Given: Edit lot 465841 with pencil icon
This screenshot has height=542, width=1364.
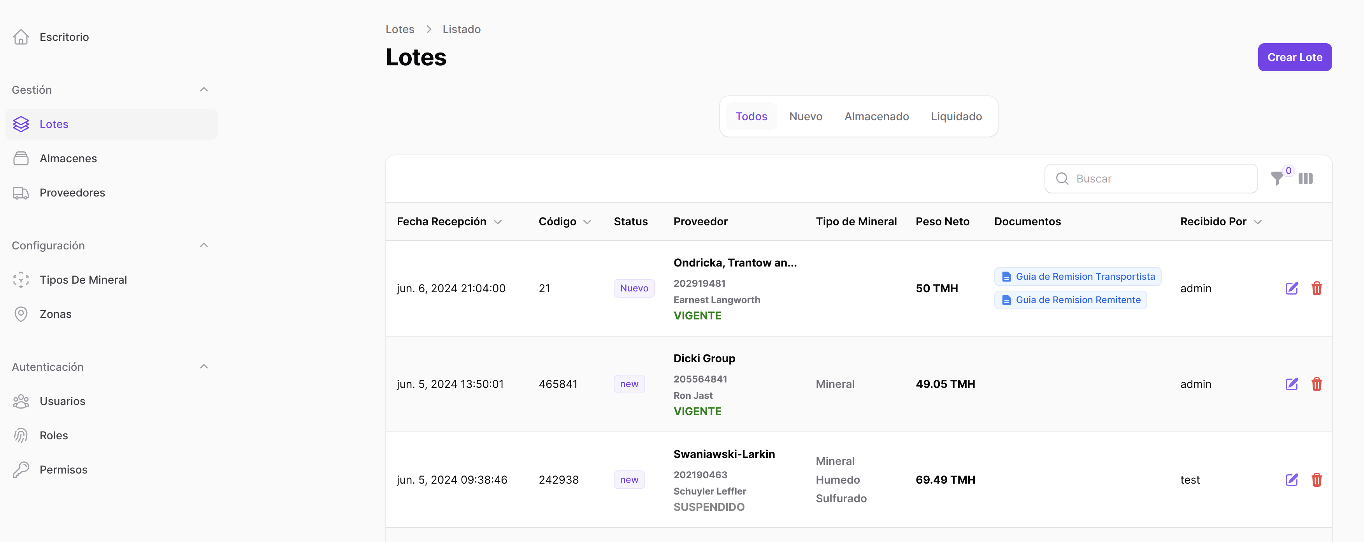Looking at the screenshot, I should pos(1292,384).
